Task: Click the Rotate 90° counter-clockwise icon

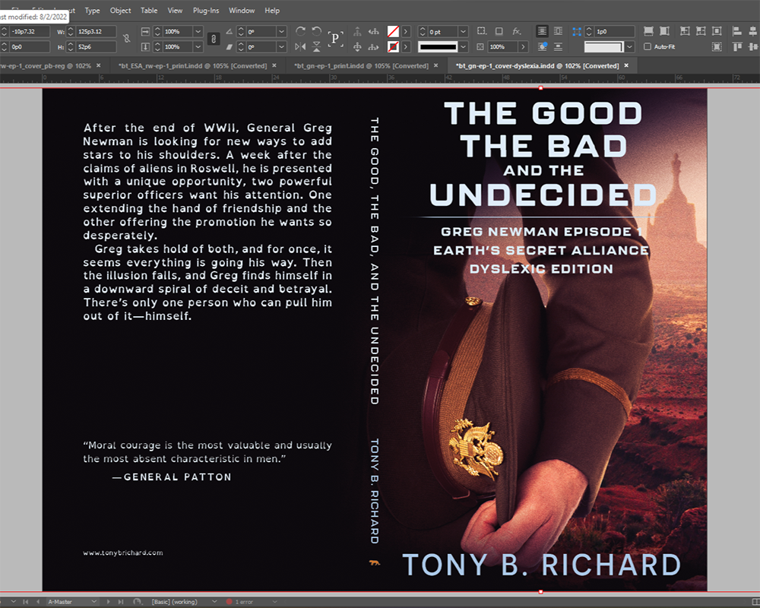Action: [x=316, y=31]
